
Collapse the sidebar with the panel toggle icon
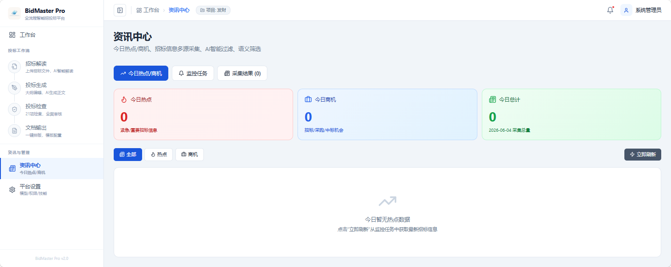(120, 10)
